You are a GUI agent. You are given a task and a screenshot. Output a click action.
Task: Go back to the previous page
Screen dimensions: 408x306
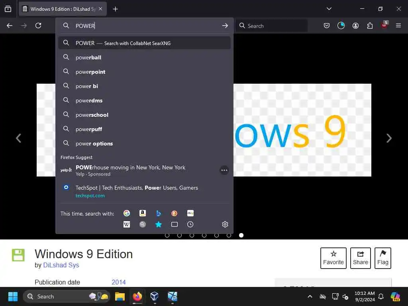[10, 25]
